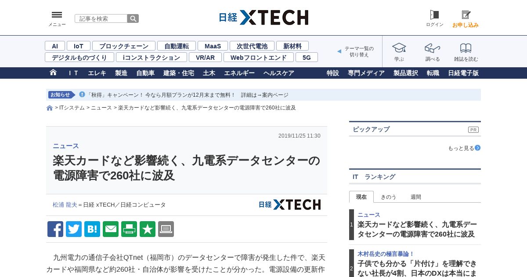Screen dimensions: 527x277
Task: Share article on Facebook
Action: (55, 229)
